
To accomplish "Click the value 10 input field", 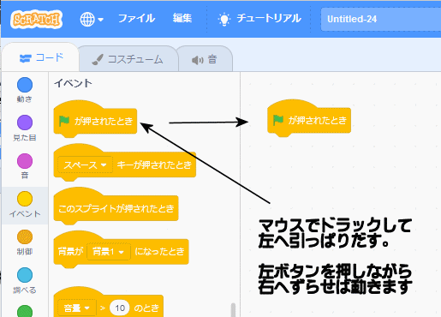I will (120, 308).
